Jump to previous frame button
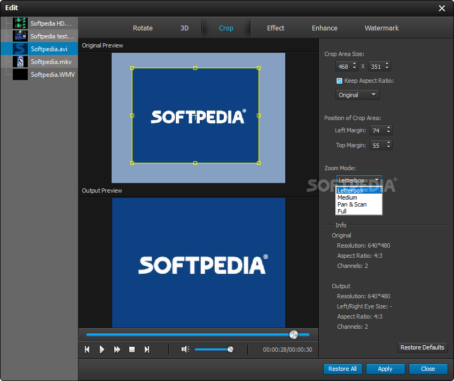 87,350
